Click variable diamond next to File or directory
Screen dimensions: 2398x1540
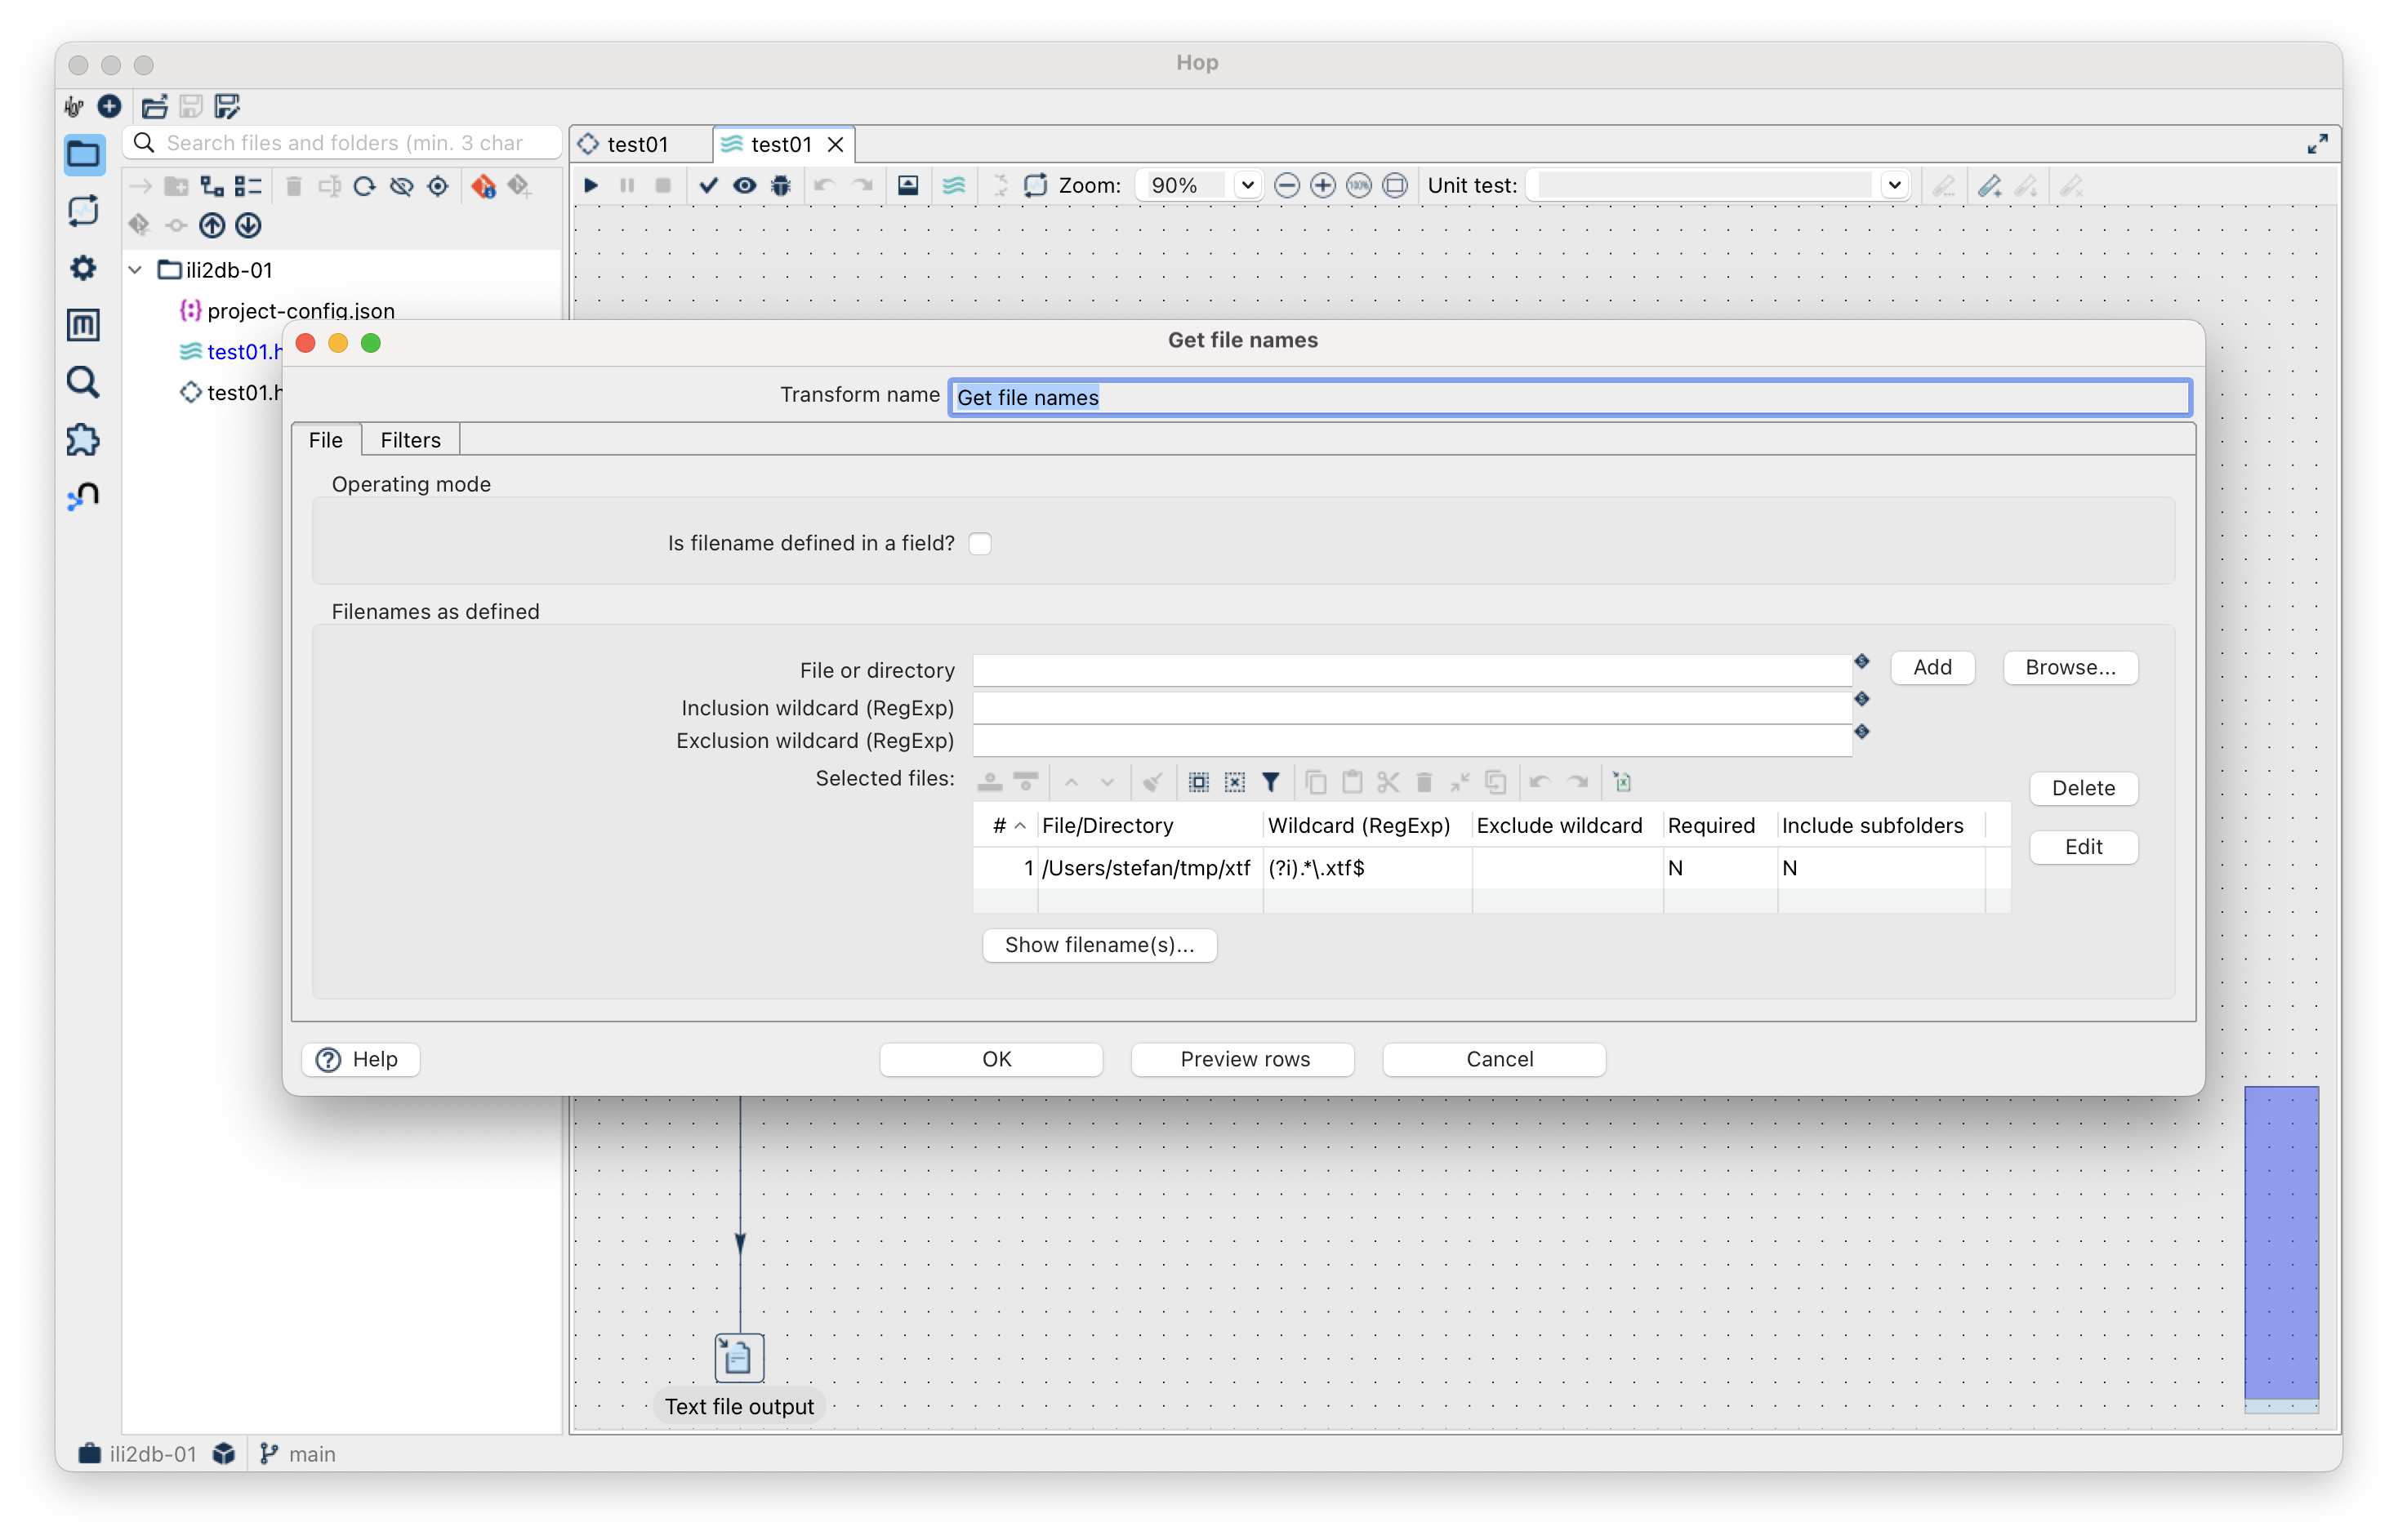point(1862,661)
